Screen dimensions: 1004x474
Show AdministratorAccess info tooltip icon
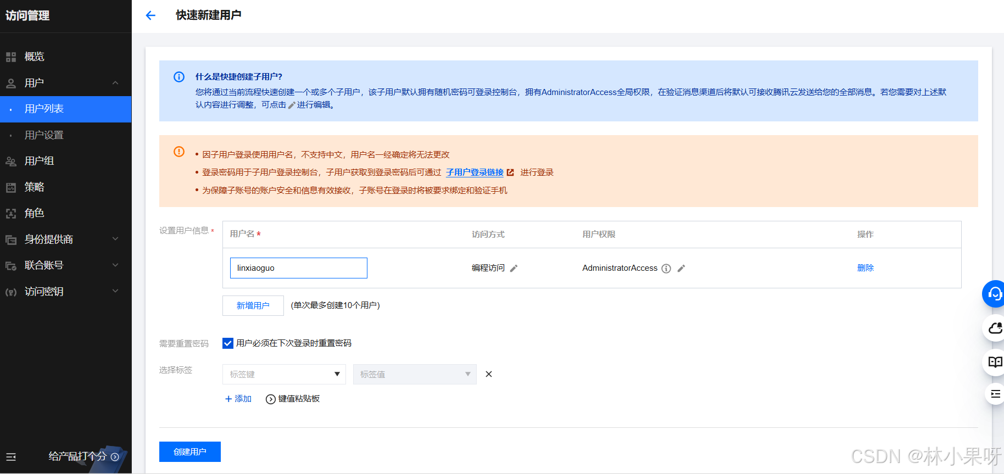click(x=666, y=268)
